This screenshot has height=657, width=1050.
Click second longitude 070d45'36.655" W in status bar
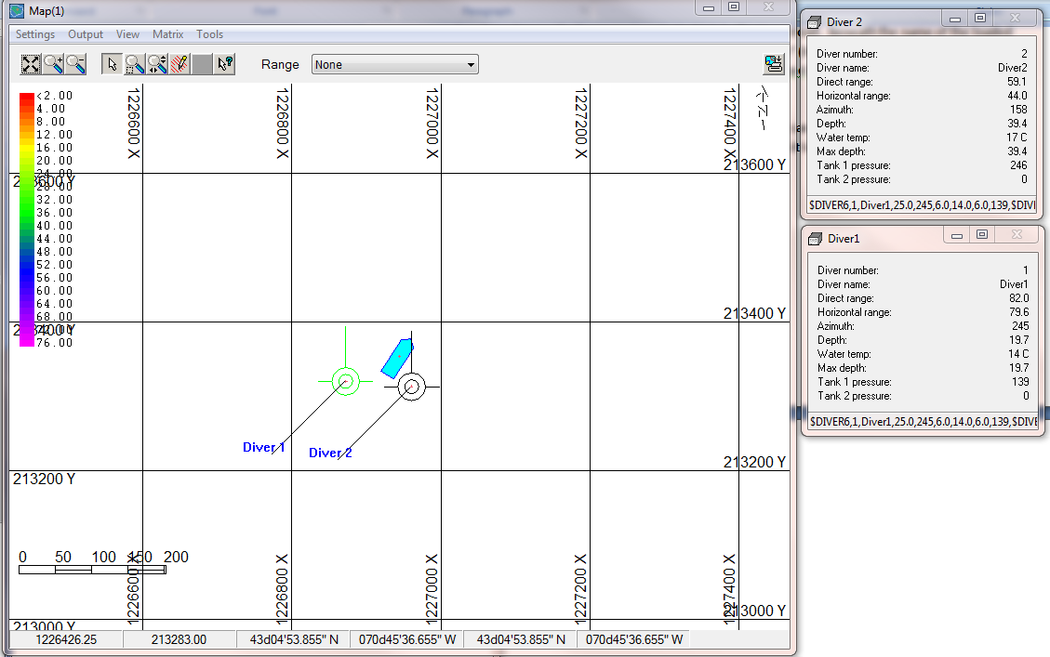coord(634,639)
